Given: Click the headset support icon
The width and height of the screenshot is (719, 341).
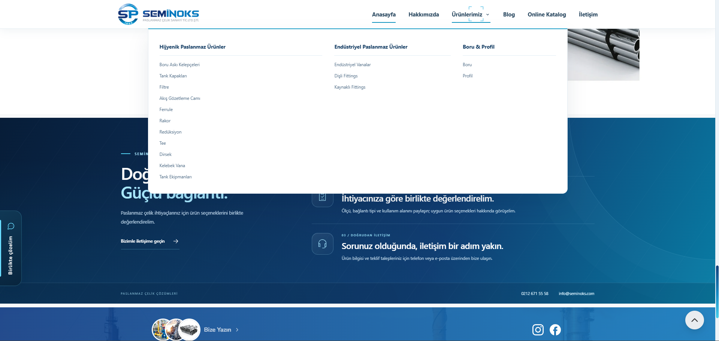Looking at the screenshot, I should tap(322, 244).
